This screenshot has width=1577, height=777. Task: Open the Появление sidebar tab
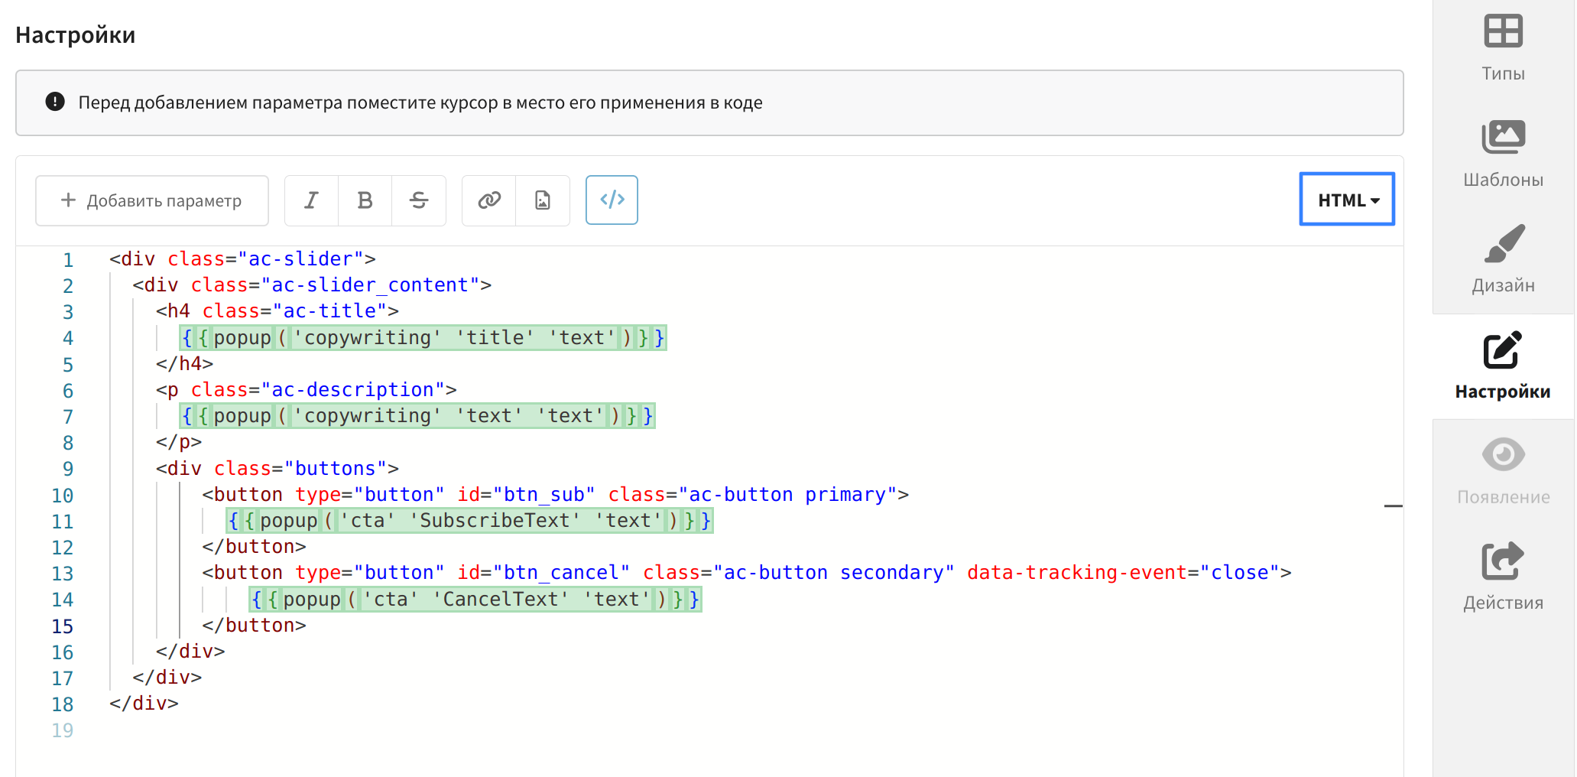coord(1503,472)
